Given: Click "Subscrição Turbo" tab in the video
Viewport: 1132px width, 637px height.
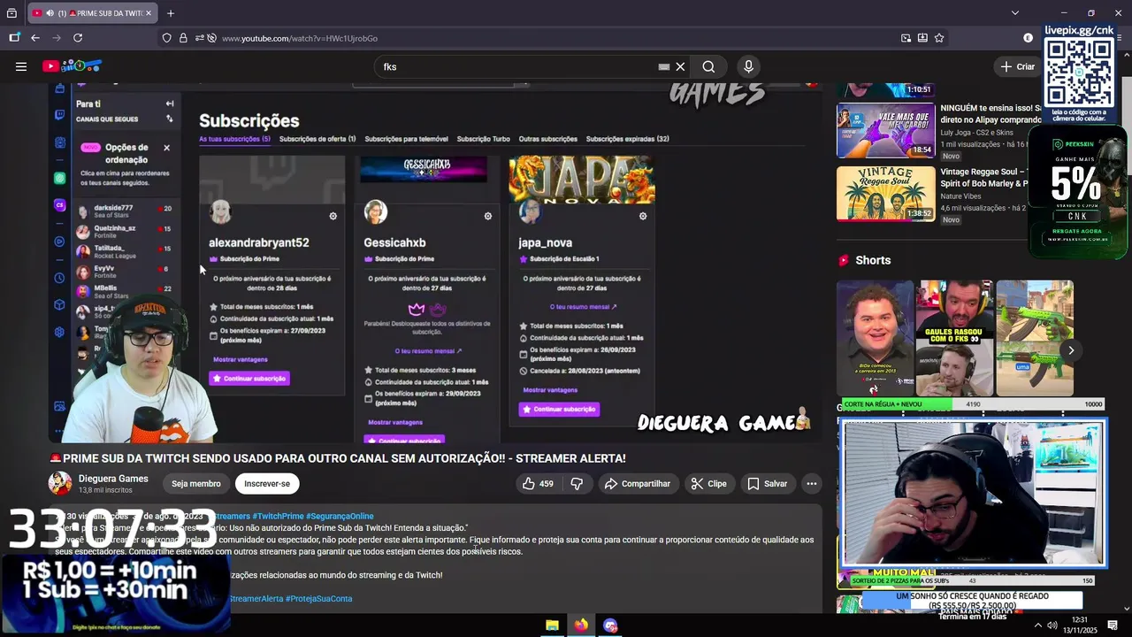Looking at the screenshot, I should click(484, 139).
